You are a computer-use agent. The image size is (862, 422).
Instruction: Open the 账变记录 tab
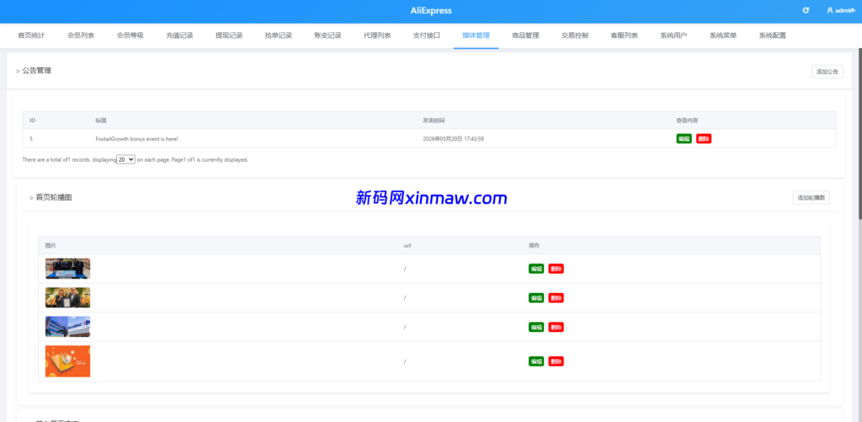[x=327, y=35]
